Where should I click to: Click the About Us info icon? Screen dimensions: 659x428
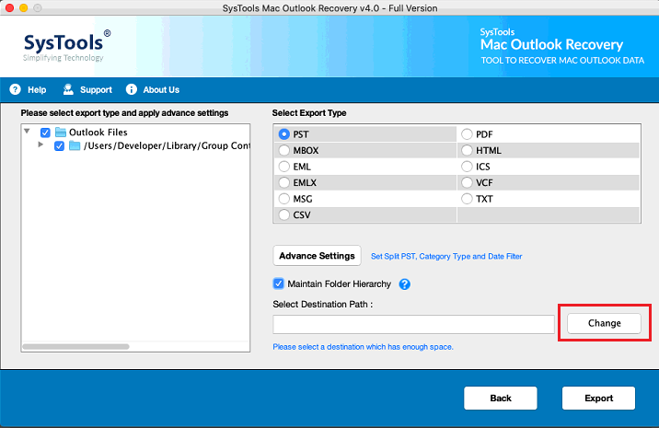[131, 90]
